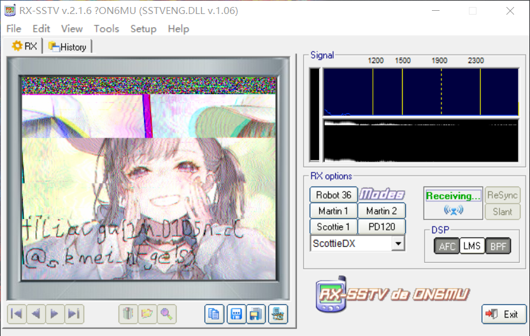Close the RX-SSTV window
Screen dimensions: 530x336
coord(510,11)
